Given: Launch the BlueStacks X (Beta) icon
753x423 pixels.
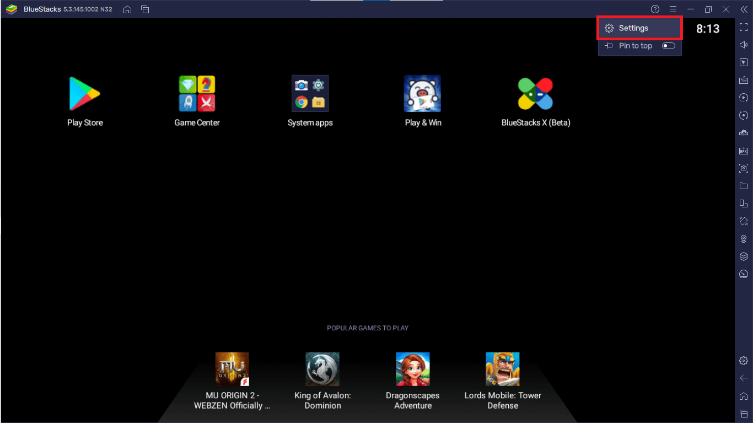Looking at the screenshot, I should pos(535,94).
